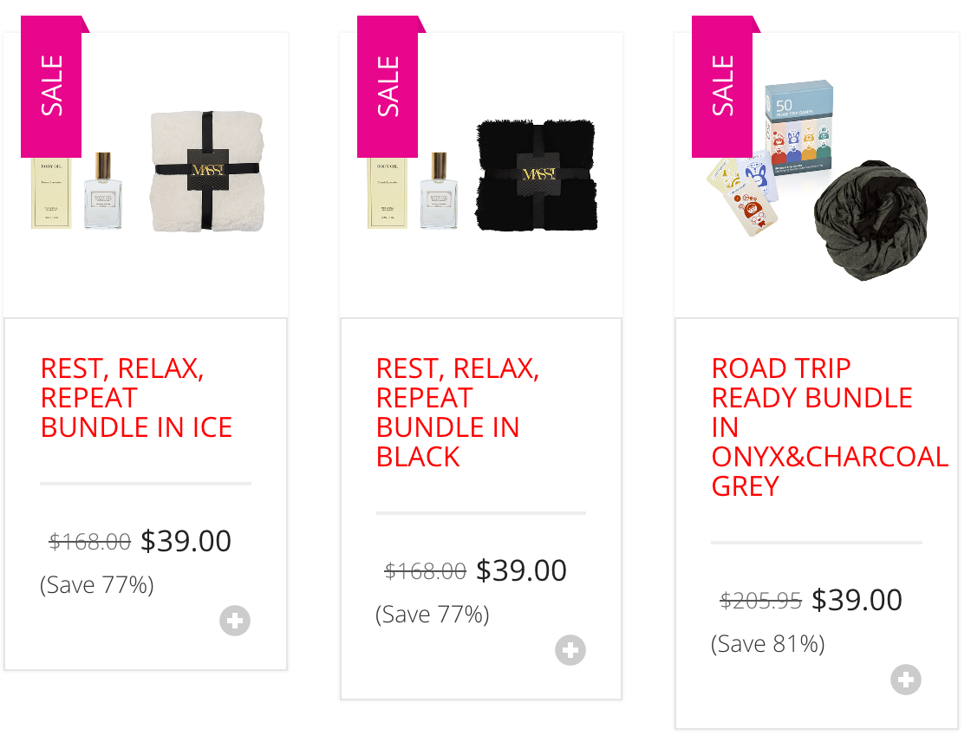Open Rest, Relax, Repeat Bundle in Ice title
This screenshot has width=971, height=742.
(136, 398)
